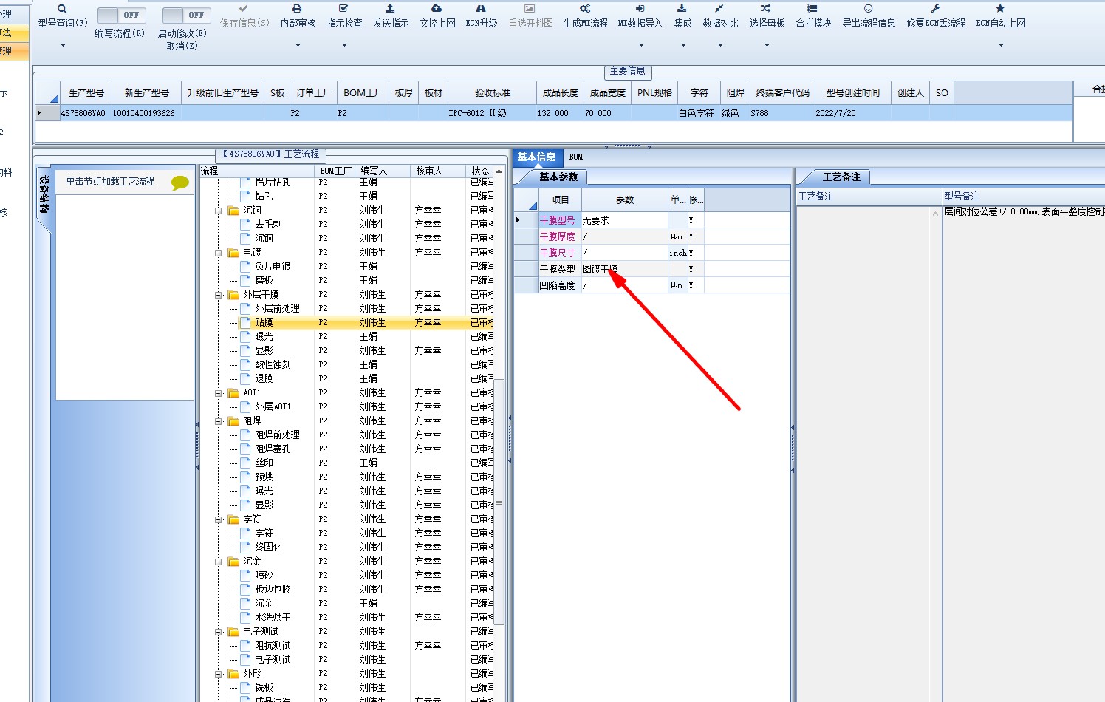This screenshot has width=1105, height=702.
Task: Open the dropdown arrow under 指示检查
Action: (x=344, y=46)
